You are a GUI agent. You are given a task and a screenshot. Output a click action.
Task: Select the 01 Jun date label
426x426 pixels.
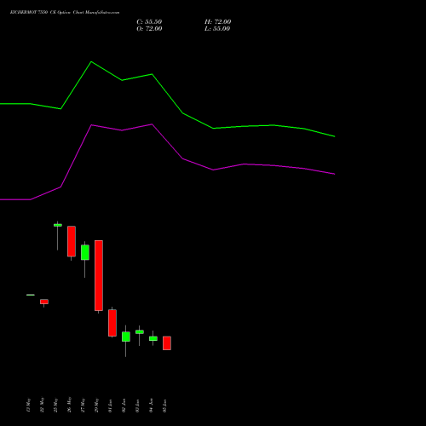pyautogui.click(x=110, y=406)
